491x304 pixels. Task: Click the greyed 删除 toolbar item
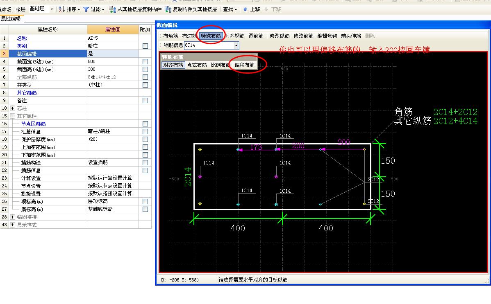pos(370,36)
